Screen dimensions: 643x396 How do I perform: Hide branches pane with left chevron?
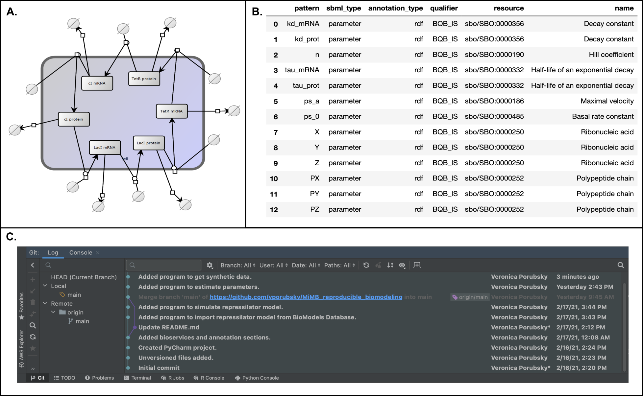coord(33,265)
